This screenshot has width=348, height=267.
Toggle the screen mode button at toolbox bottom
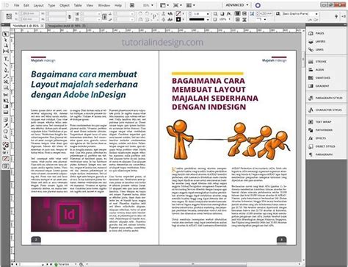pos(5,166)
